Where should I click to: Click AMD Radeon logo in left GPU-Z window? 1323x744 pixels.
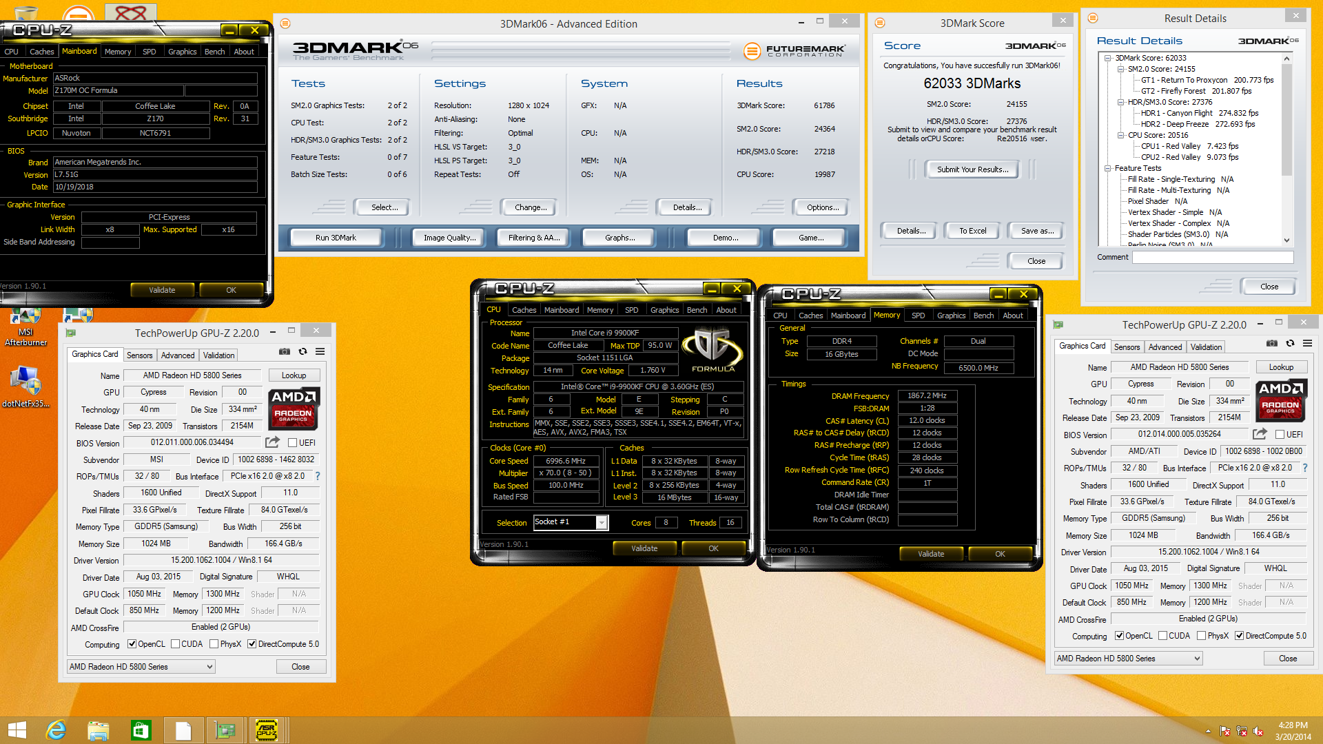pos(293,409)
